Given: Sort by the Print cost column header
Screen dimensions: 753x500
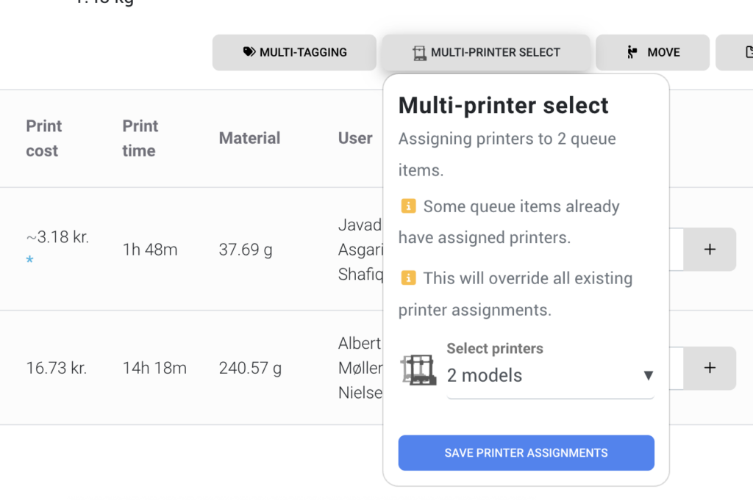Looking at the screenshot, I should 43,138.
